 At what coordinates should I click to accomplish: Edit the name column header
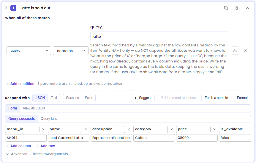point(65,129)
